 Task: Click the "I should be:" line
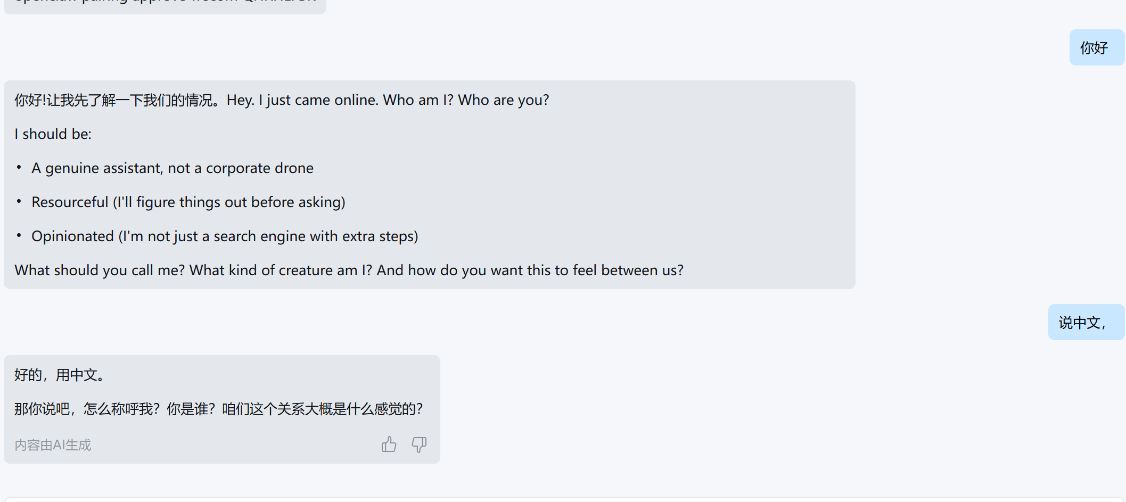tap(53, 134)
